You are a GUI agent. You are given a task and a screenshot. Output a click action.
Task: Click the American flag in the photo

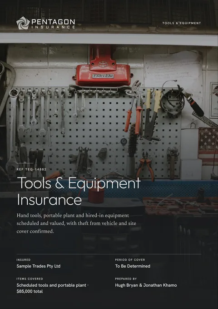(208, 146)
